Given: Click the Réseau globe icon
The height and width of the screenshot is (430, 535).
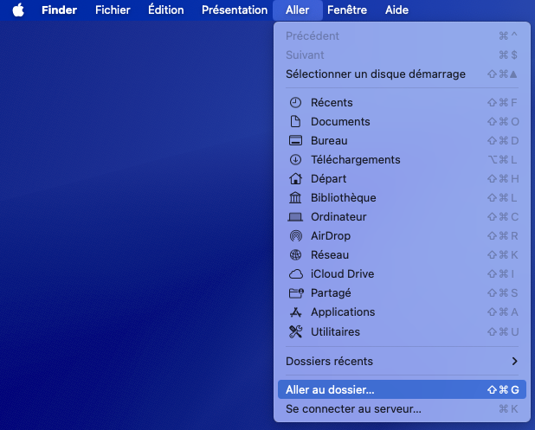Looking at the screenshot, I should point(295,255).
